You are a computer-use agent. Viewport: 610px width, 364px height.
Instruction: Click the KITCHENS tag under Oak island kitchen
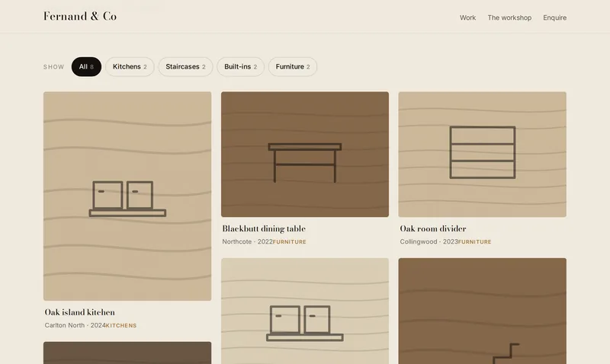tap(121, 325)
